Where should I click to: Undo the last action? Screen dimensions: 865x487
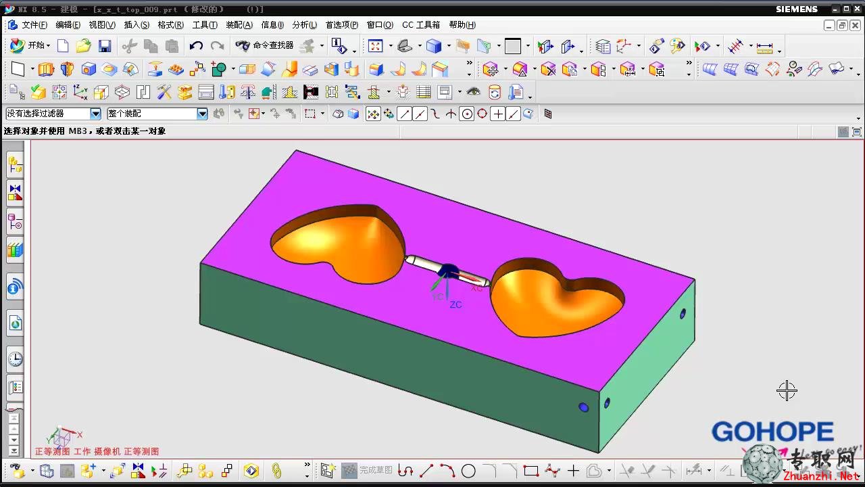click(196, 46)
